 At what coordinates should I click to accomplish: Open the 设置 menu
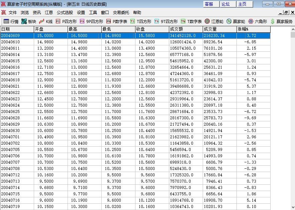81,13
